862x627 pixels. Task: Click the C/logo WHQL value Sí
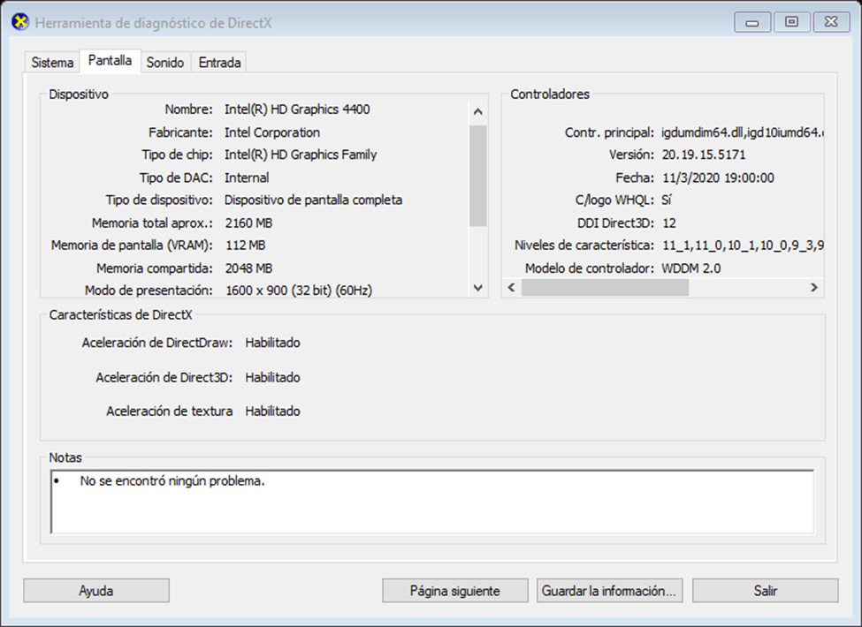pyautogui.click(x=667, y=200)
